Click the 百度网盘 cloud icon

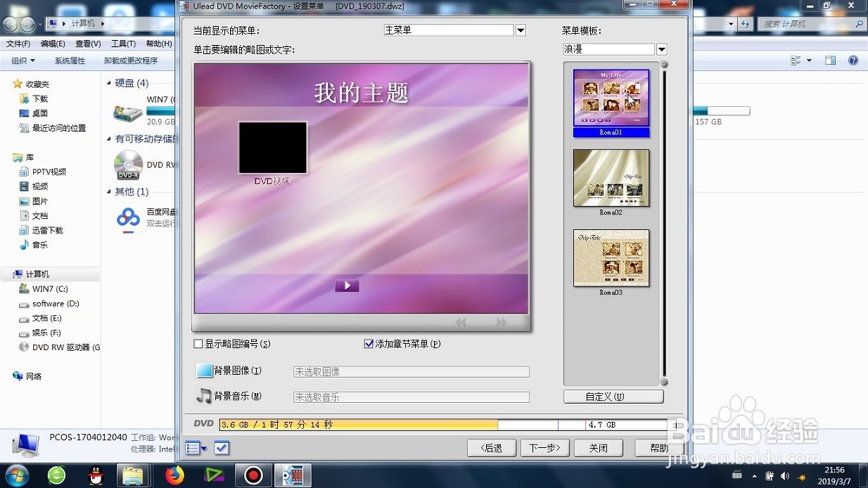click(128, 218)
